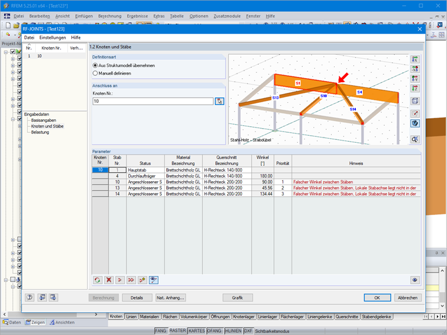
Task: Toggle DXF in status bar
Action: click(x=248, y=331)
